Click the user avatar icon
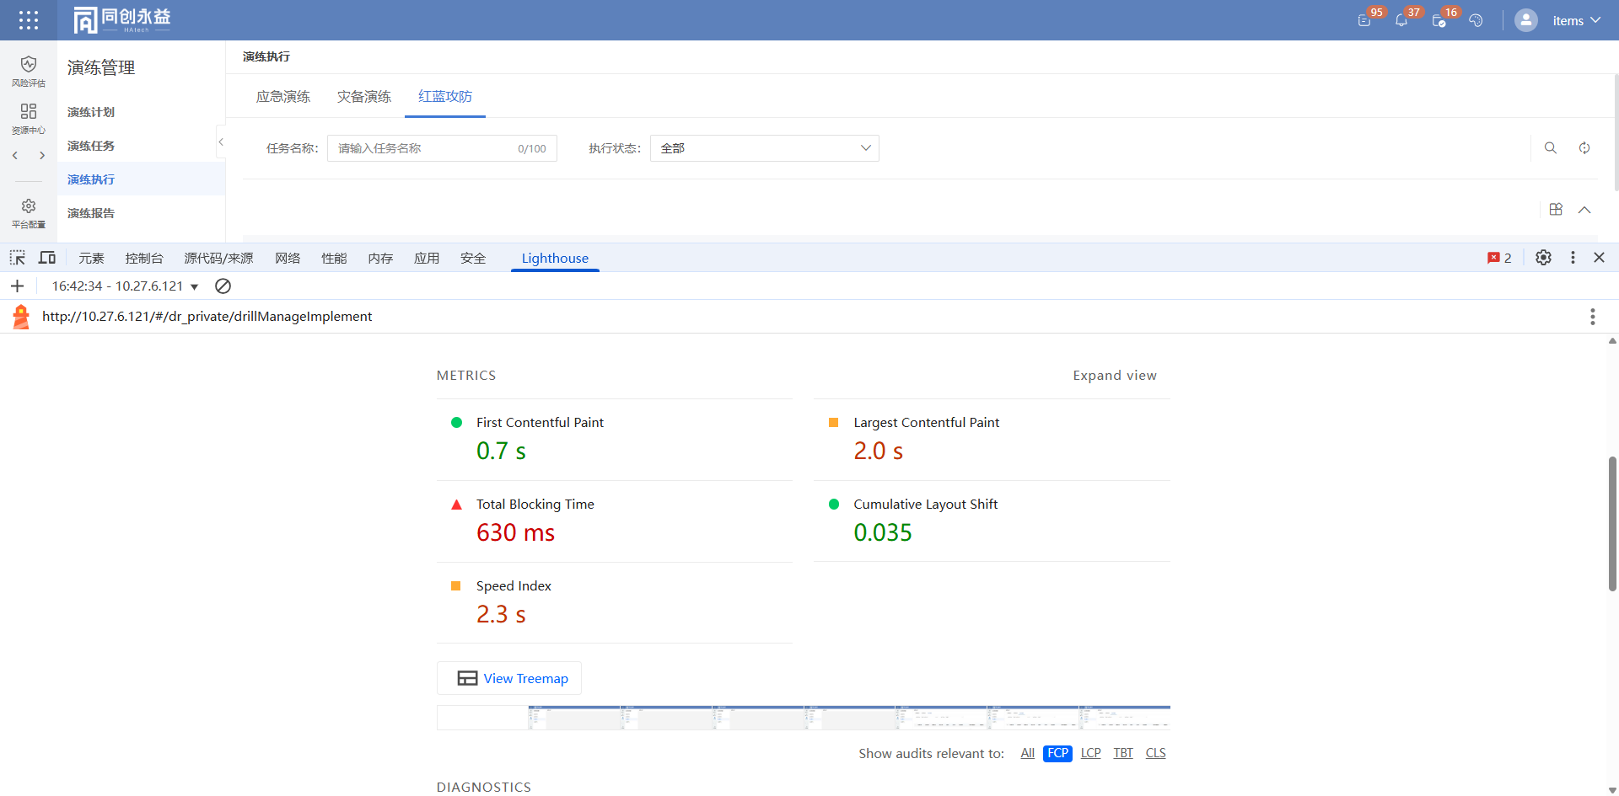1619x796 pixels. (x=1526, y=20)
